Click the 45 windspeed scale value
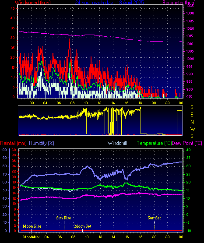The image size is (204, 243). point(13,8)
